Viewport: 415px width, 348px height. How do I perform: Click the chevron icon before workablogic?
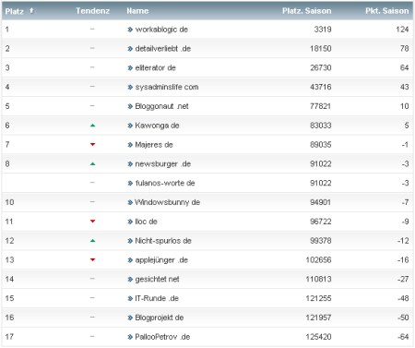pos(130,30)
